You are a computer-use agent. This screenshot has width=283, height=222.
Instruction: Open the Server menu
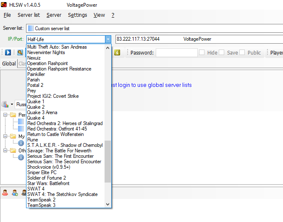tap(54, 15)
